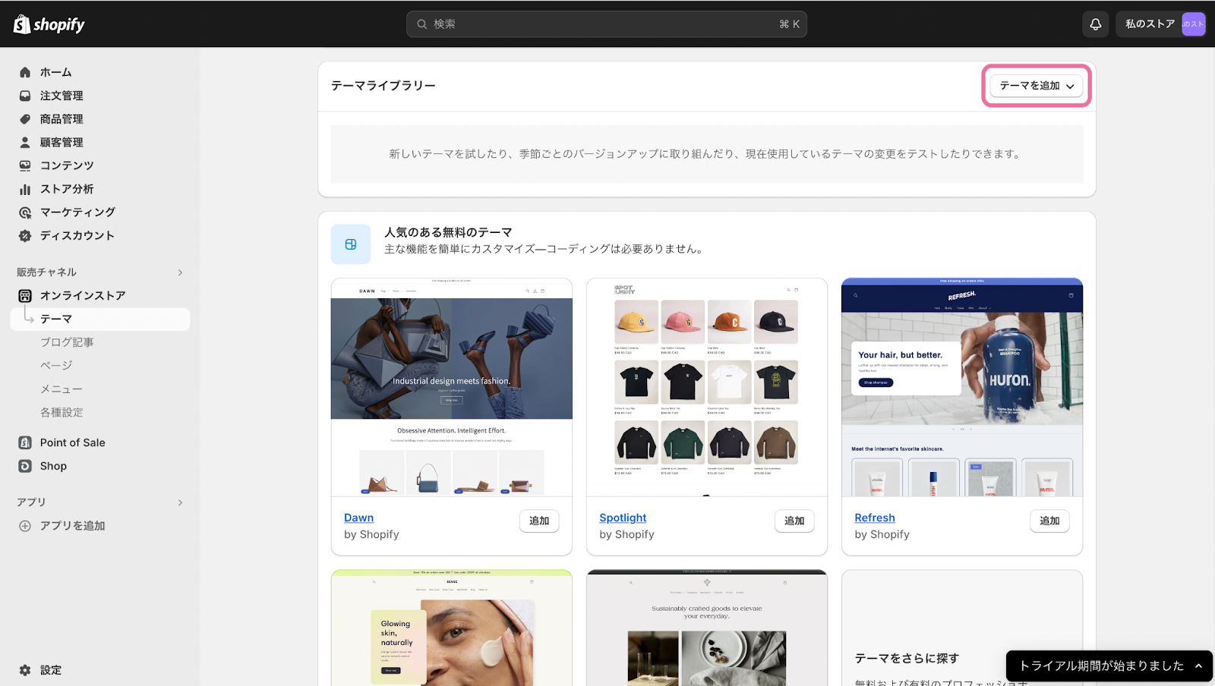Open the テーマを追加 dropdown
The height and width of the screenshot is (686, 1215).
pos(1037,86)
